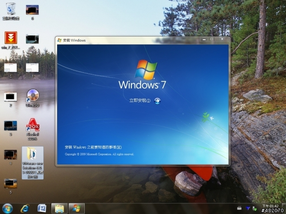Viewport: 286px width, 214px height.
Task: Click the blue funnel-shaped tray icon
Action: pyautogui.click(x=248, y=208)
